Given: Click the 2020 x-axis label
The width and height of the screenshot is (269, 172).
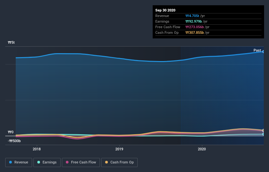Looking at the screenshot, I should click(202, 149).
